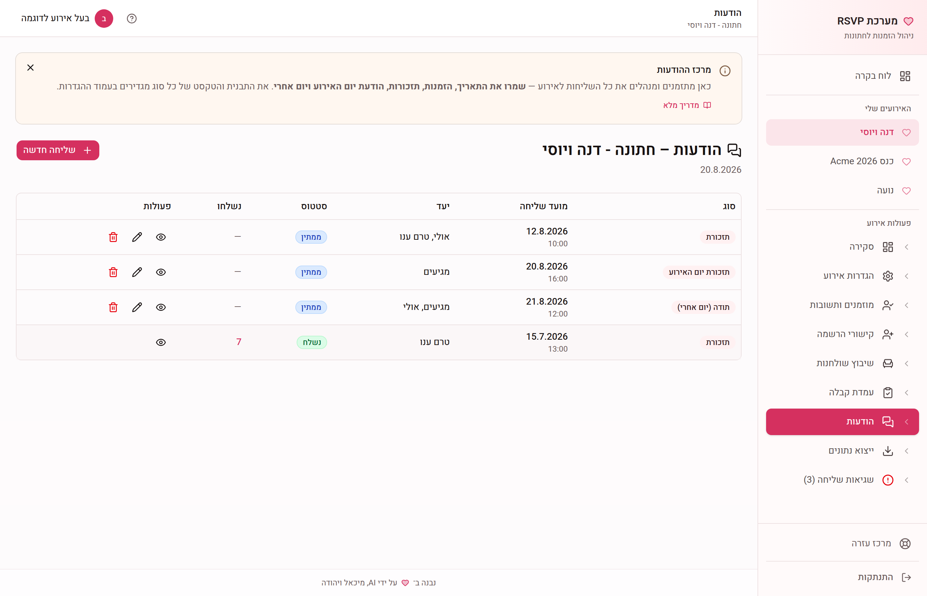Expand the סקירה chevron
Viewport: 927px width, 596px height.
coord(906,247)
